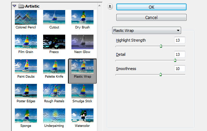The height and width of the screenshot is (131, 207).
Task: Choose the Poster Edges filter thumbnail
Action: [26, 91]
